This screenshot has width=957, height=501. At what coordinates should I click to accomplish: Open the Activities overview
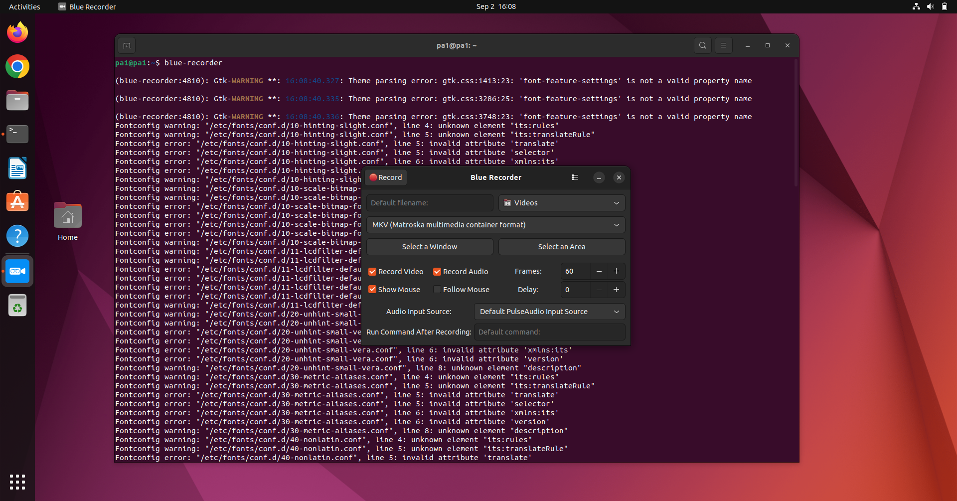click(x=24, y=6)
